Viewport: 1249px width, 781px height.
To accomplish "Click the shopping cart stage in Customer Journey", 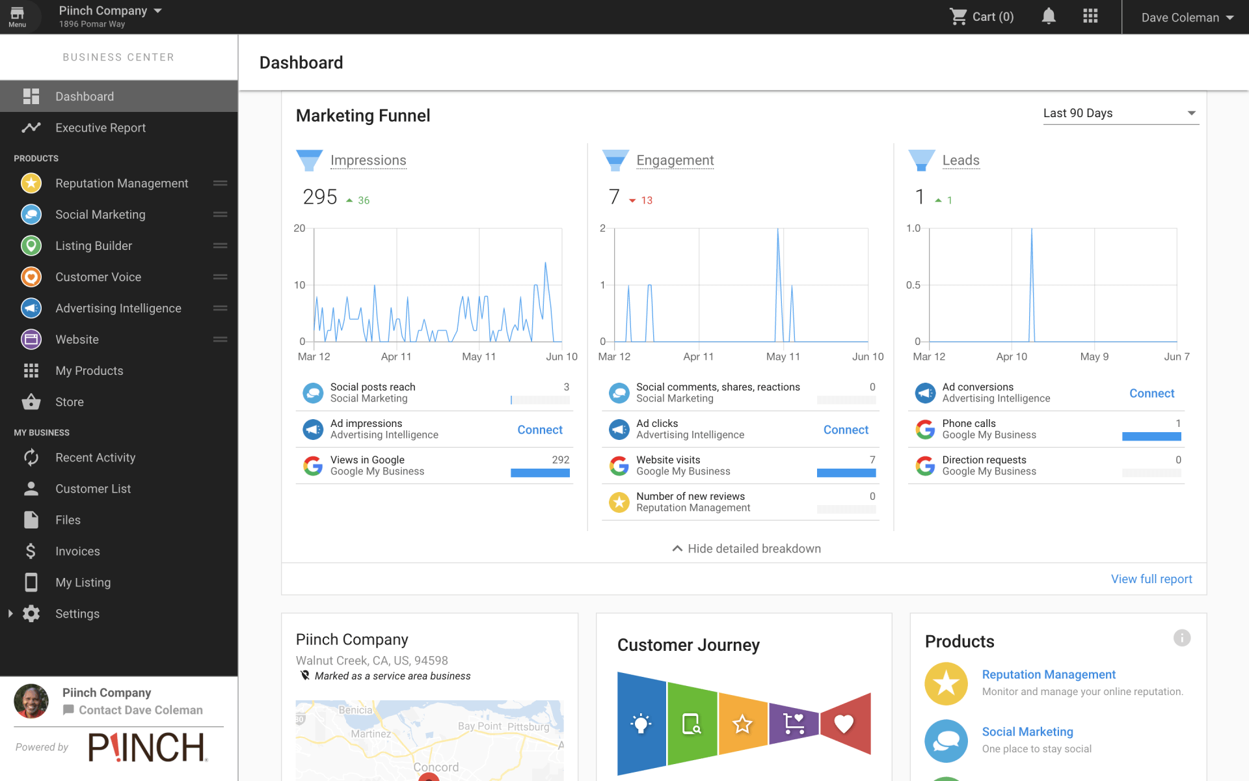I will point(794,724).
